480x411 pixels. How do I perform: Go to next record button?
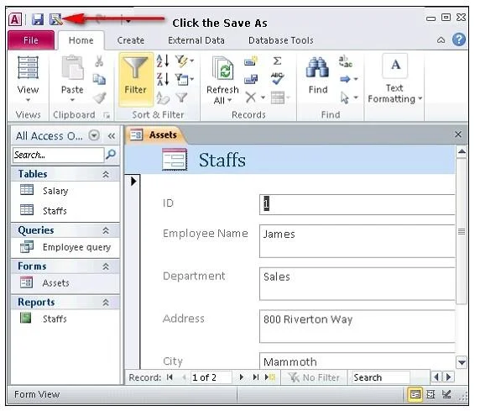click(x=242, y=377)
